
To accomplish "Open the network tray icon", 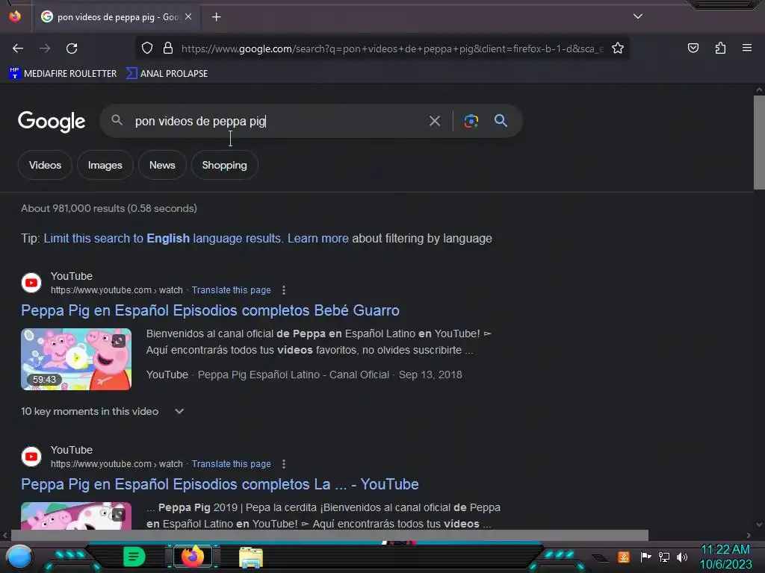I will pos(663,557).
